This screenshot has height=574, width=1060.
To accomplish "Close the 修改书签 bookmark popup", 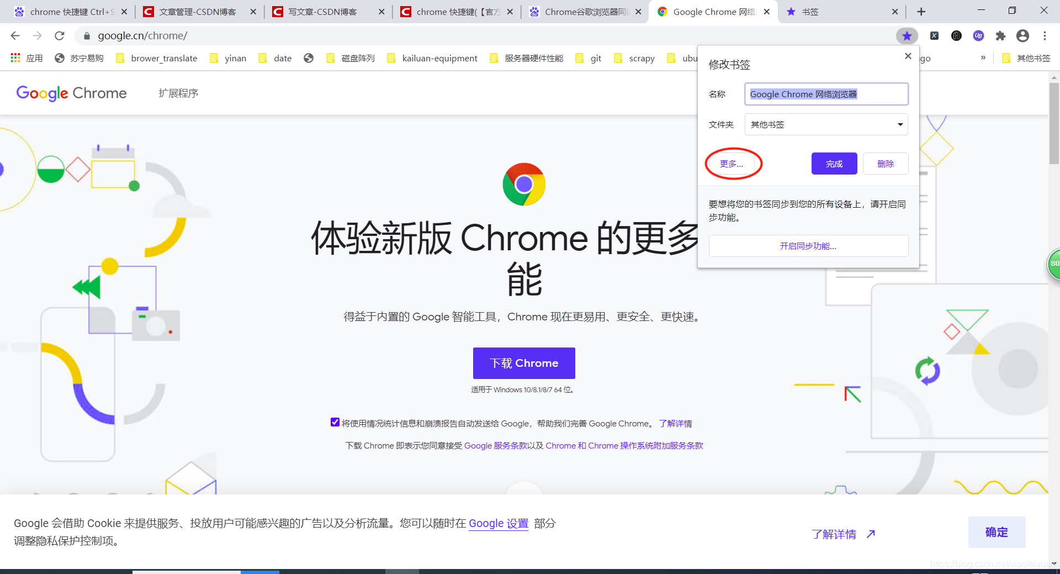I will pyautogui.click(x=908, y=56).
